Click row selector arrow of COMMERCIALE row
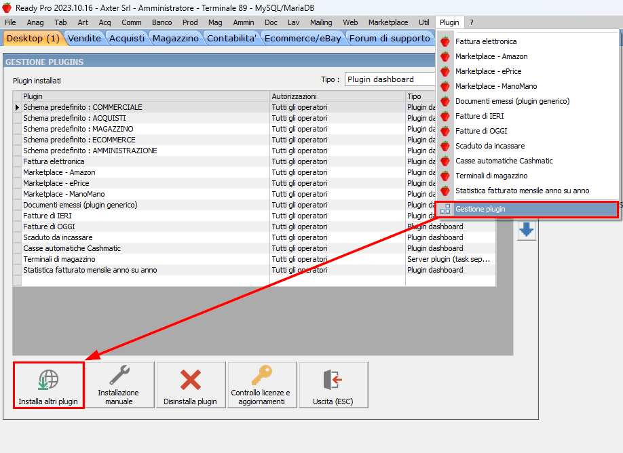The image size is (623, 453). [x=17, y=107]
